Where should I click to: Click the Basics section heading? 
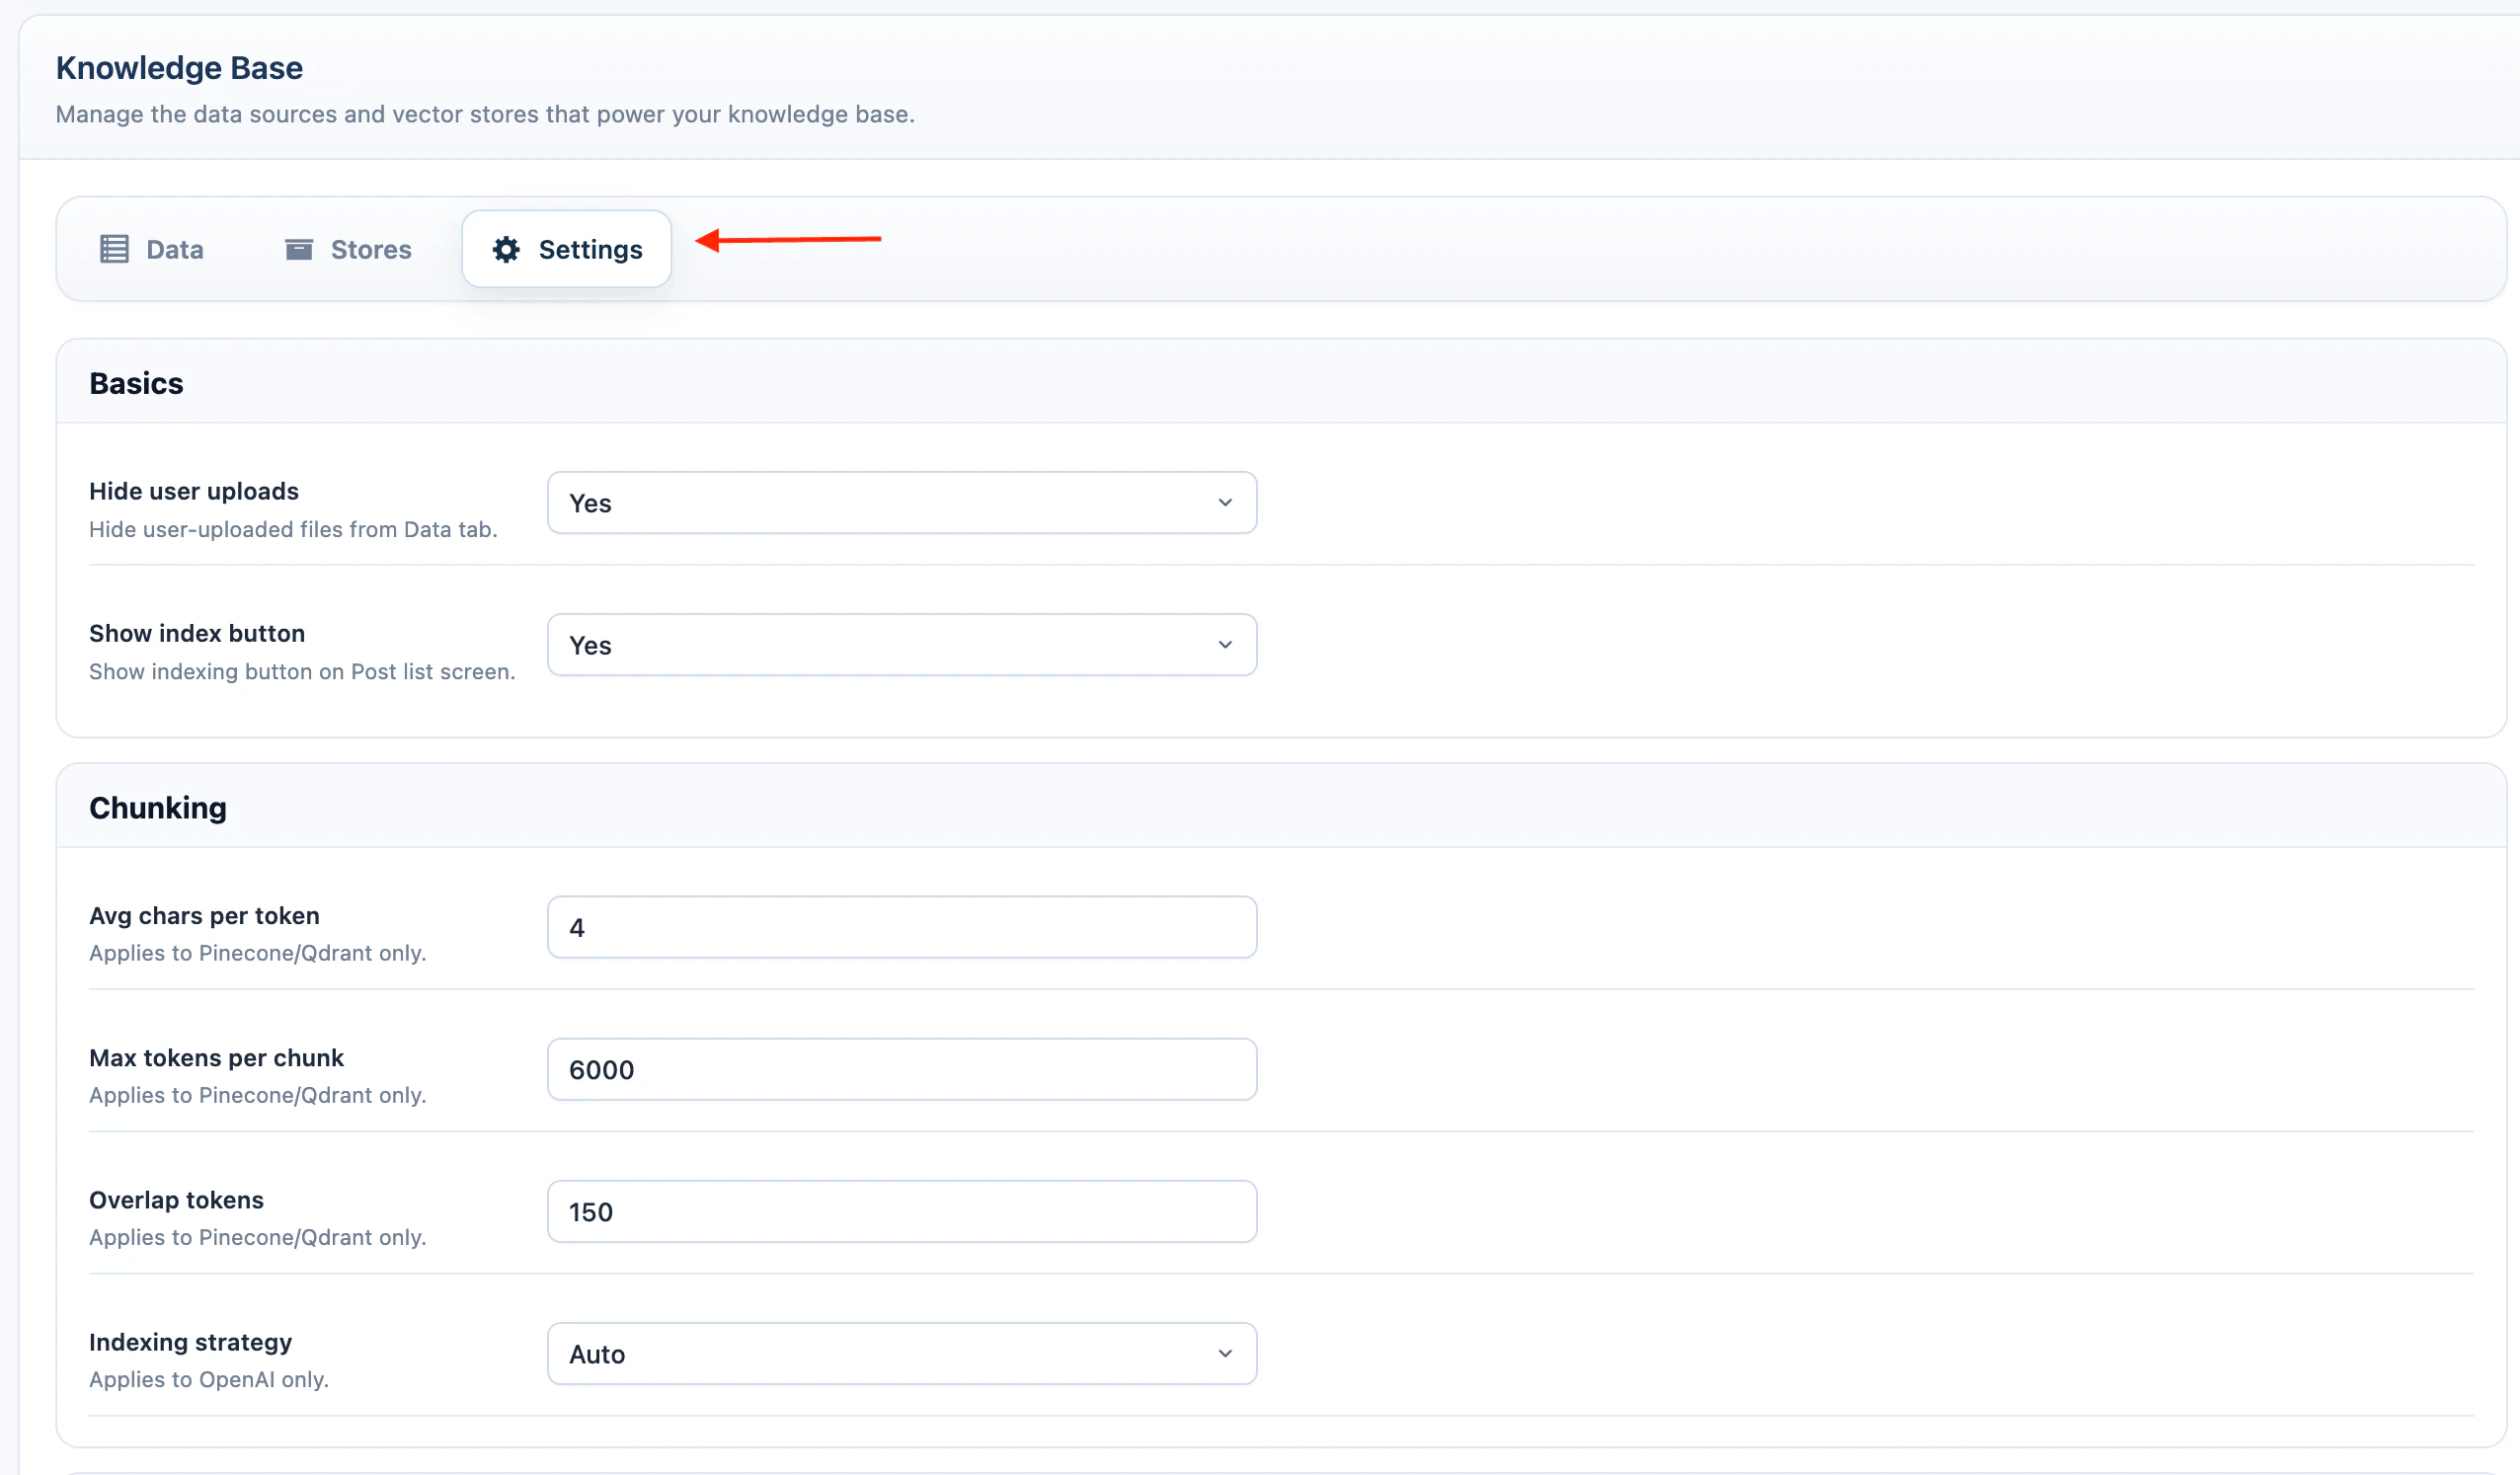click(x=136, y=384)
